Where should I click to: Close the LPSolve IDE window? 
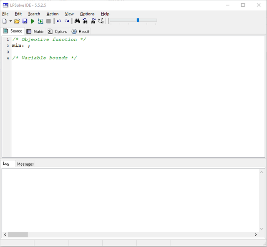click(x=259, y=5)
